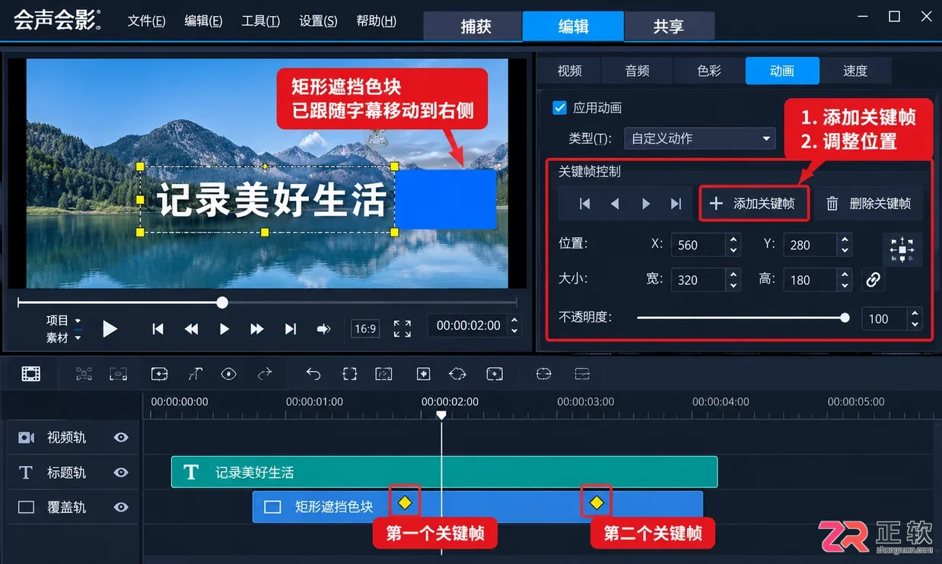This screenshot has width=942, height=564.
Task: Go to first keyframe button
Action: click(584, 204)
